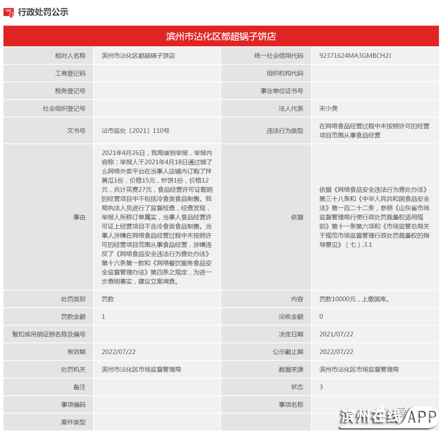Click the 处罚类别 value 罚款
This screenshot has width=442, height=432.
point(108,299)
